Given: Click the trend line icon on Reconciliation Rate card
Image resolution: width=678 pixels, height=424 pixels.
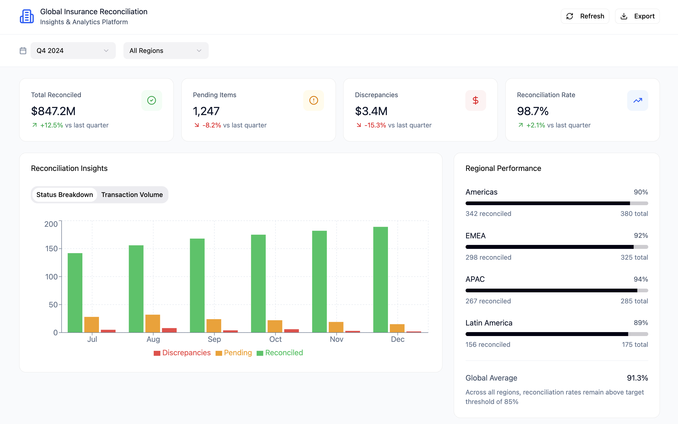Looking at the screenshot, I should 637,100.
